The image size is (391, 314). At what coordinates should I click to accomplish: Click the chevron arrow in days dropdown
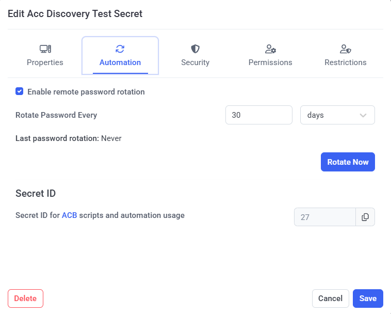(x=363, y=115)
